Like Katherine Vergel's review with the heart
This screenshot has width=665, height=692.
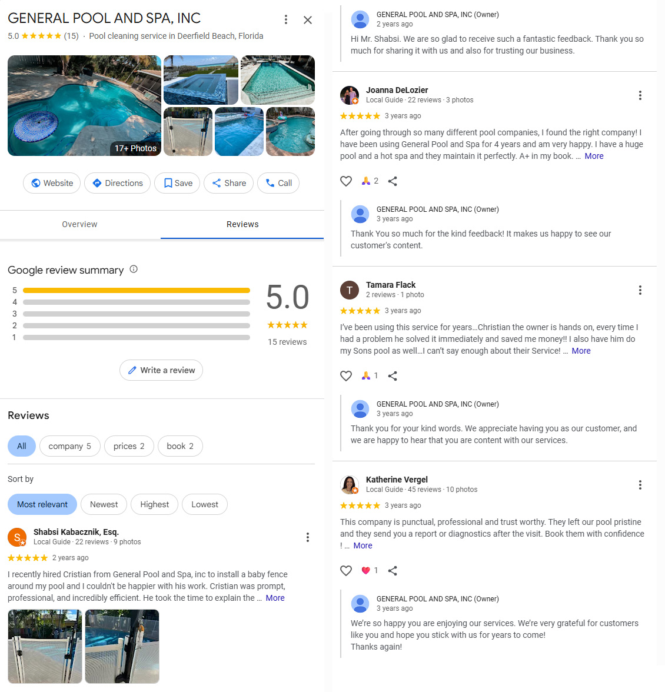(346, 571)
